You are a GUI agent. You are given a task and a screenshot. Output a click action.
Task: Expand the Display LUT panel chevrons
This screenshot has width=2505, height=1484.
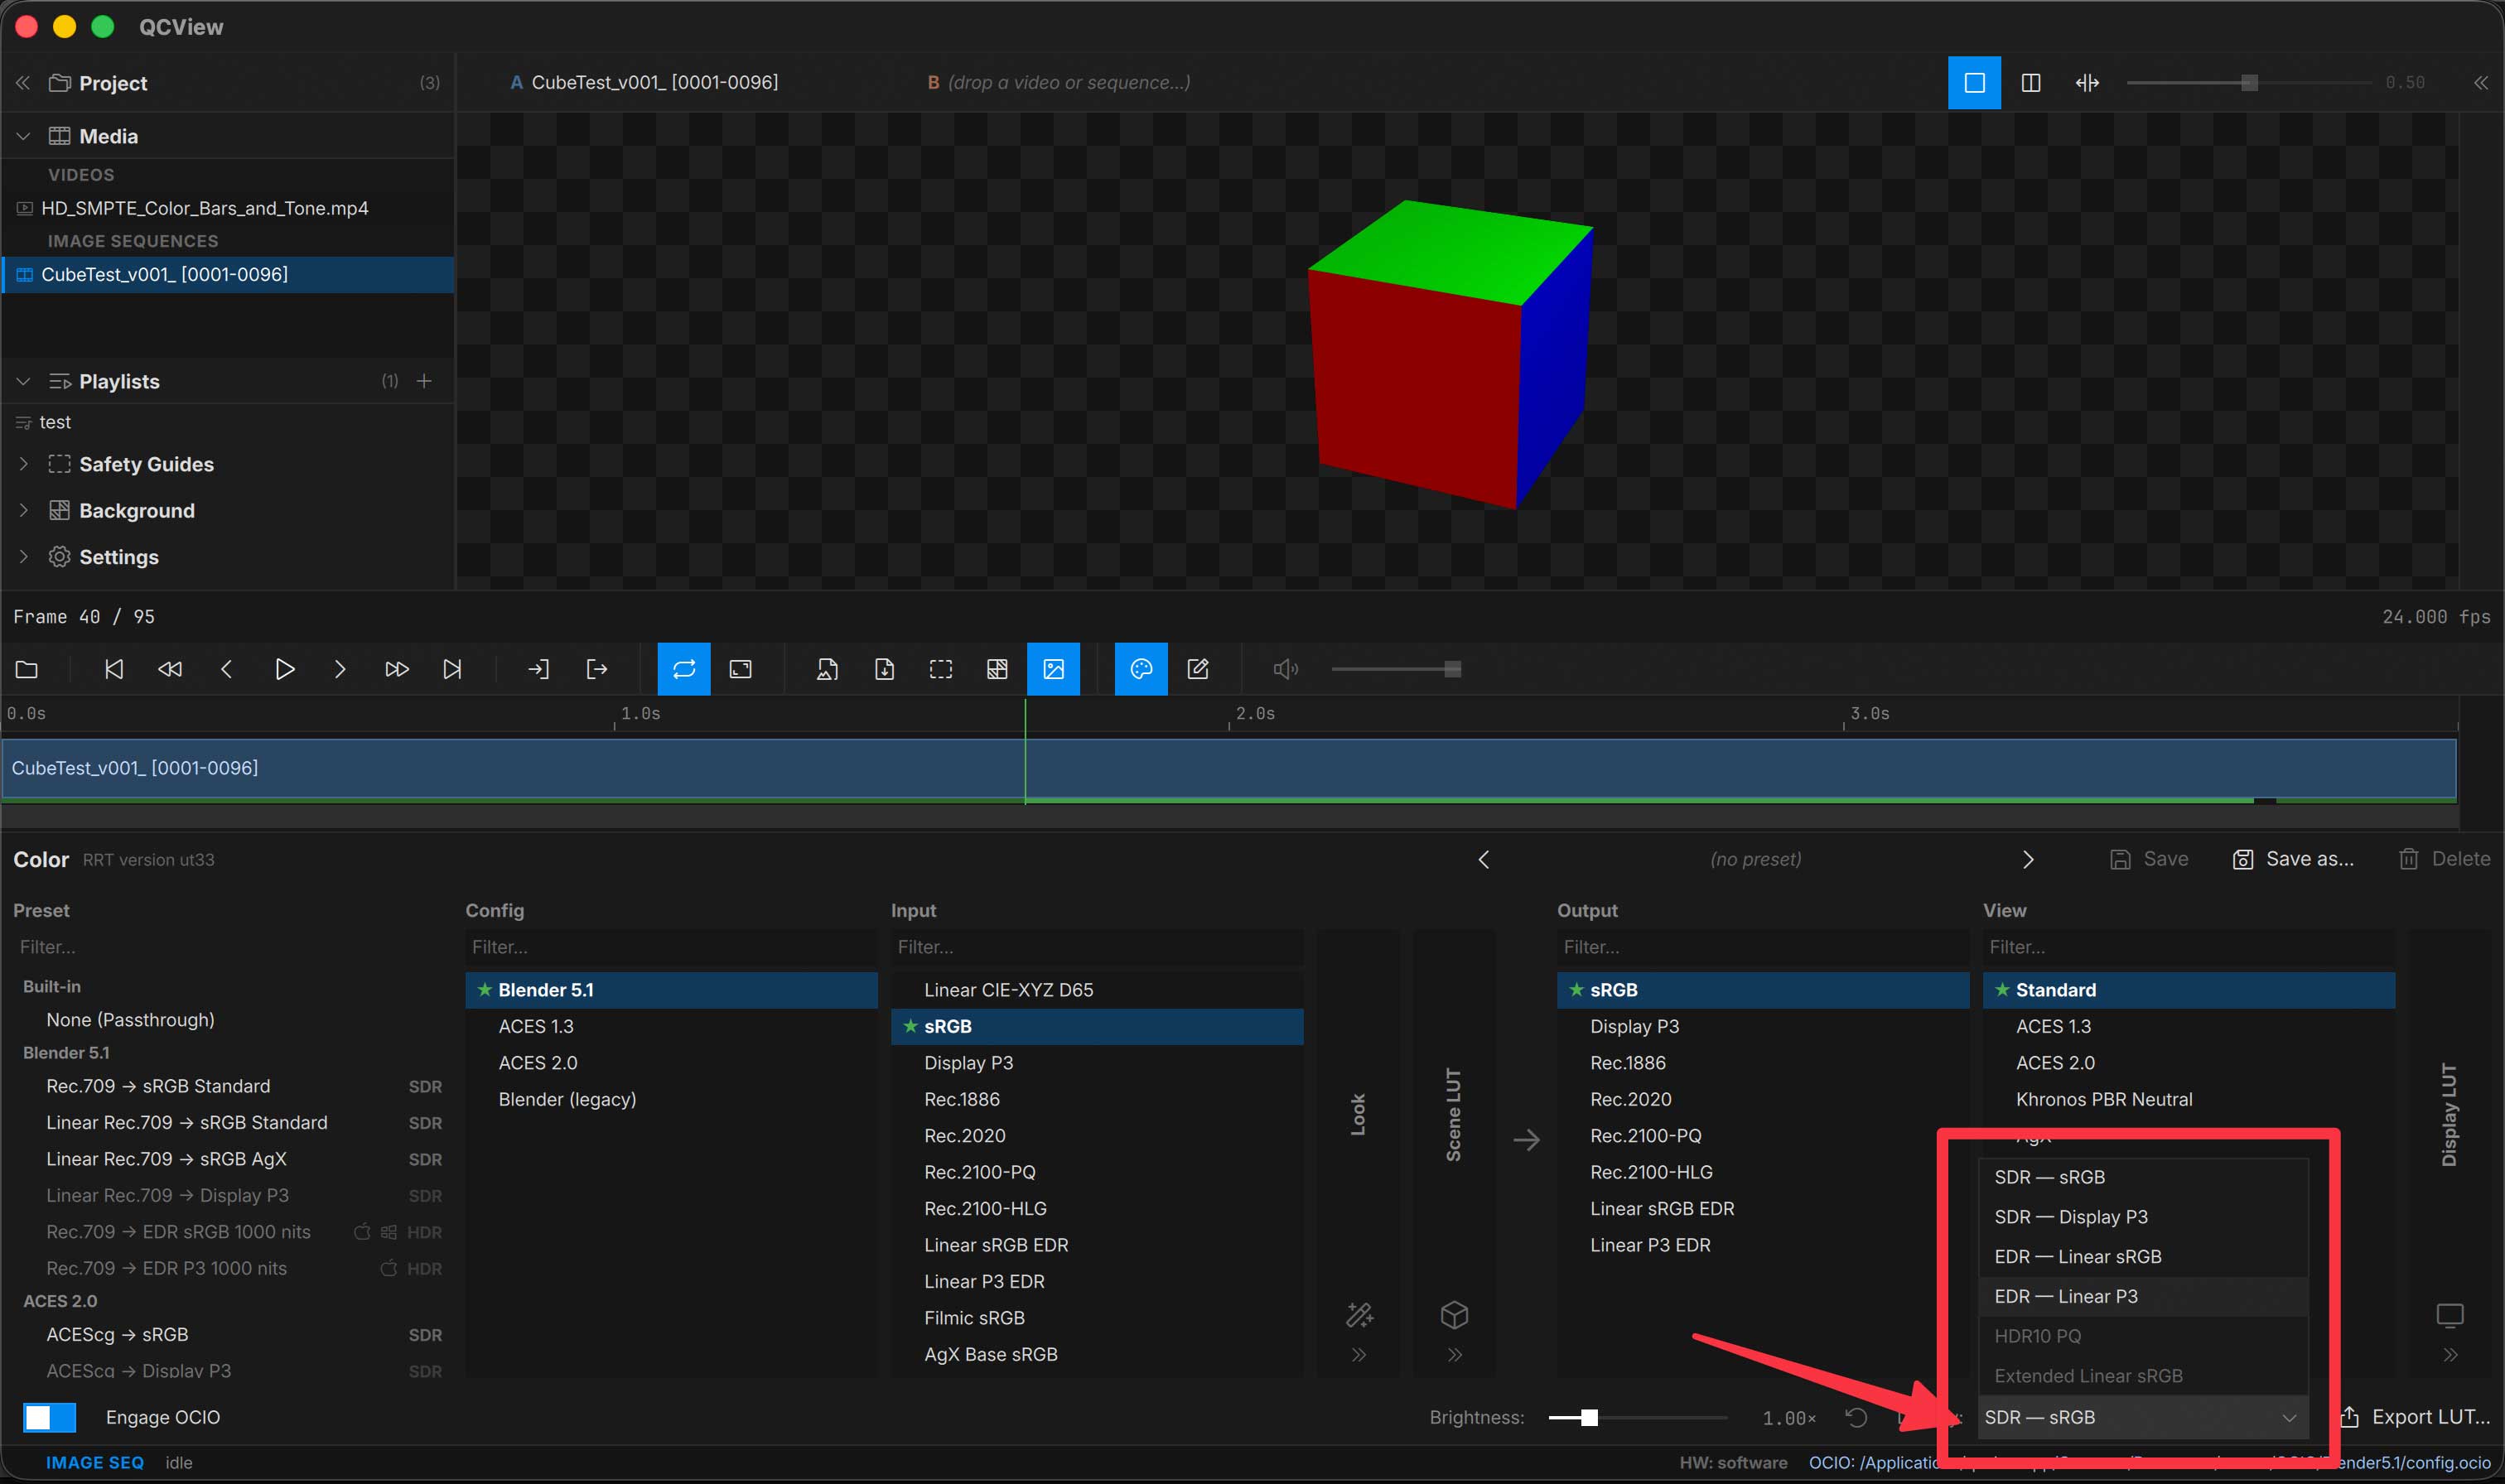coord(2450,1355)
